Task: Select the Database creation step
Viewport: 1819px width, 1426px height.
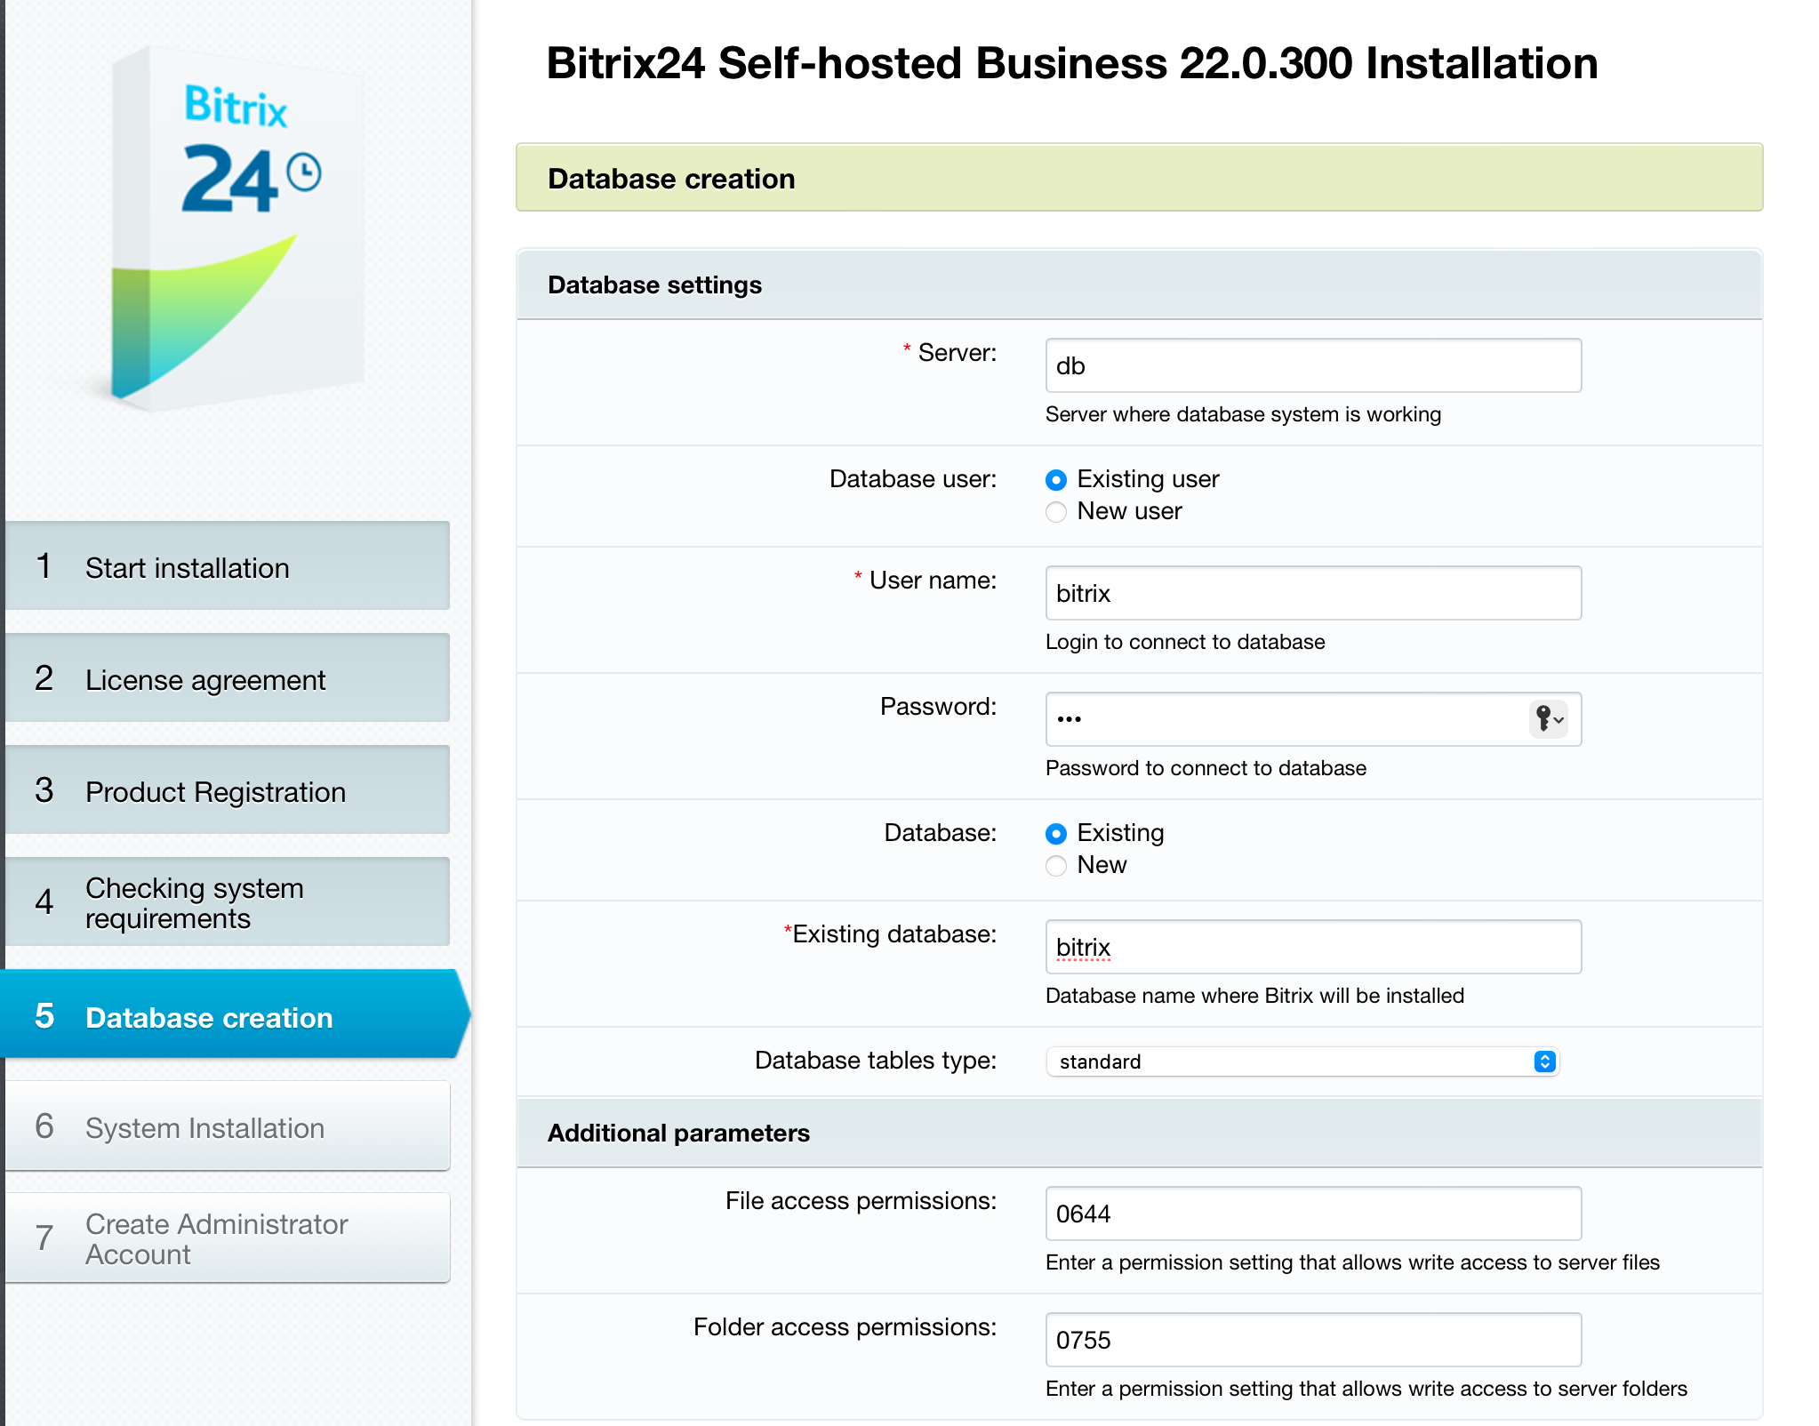Action: (x=228, y=1016)
